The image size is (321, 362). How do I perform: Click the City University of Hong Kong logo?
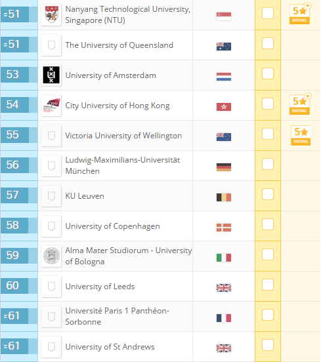pyautogui.click(x=51, y=106)
